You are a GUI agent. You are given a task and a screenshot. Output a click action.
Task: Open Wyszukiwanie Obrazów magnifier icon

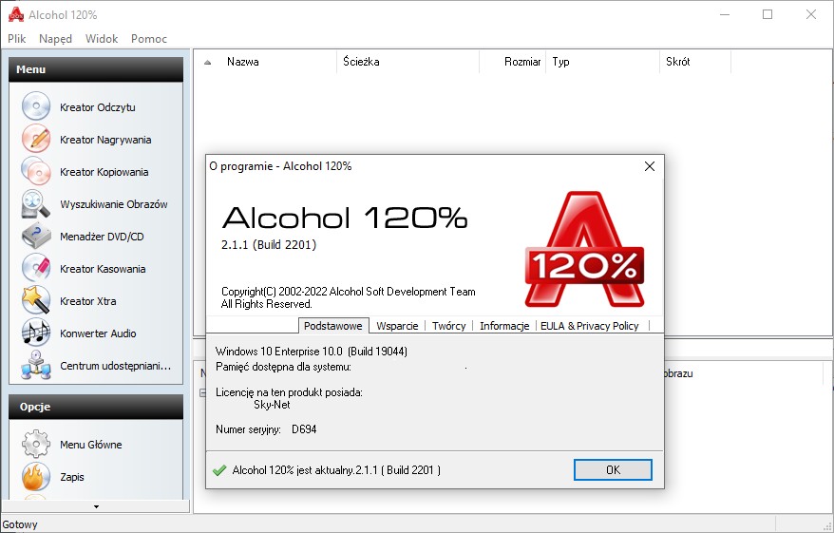click(x=36, y=203)
